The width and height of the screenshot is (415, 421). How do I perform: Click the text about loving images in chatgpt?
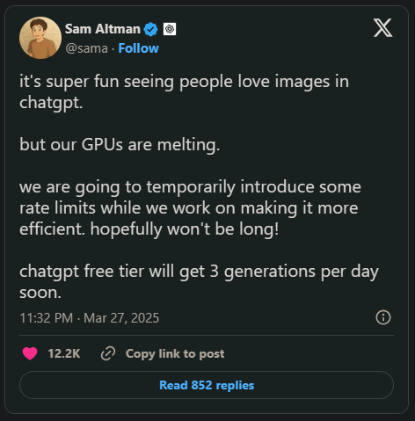click(x=184, y=91)
